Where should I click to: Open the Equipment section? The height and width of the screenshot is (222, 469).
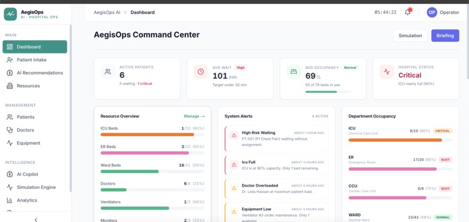point(35,143)
